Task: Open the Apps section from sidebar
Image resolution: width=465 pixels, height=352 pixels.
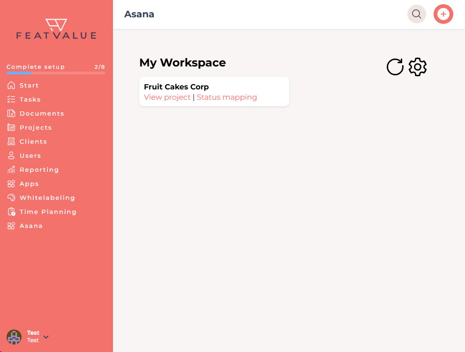Action: (x=11, y=183)
